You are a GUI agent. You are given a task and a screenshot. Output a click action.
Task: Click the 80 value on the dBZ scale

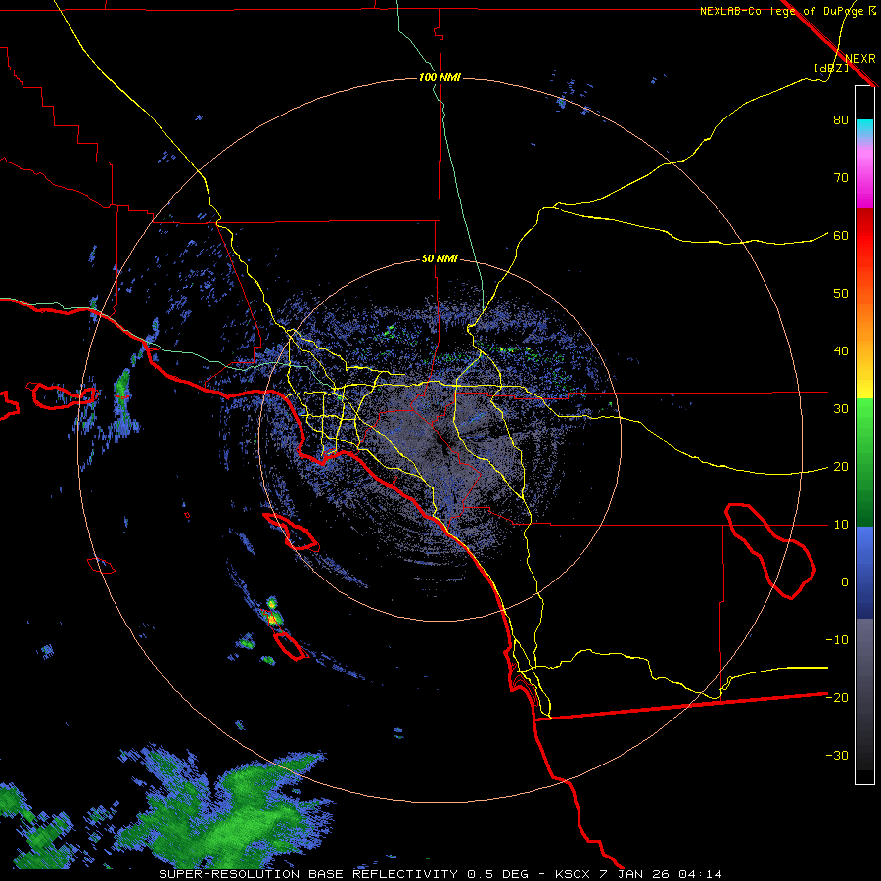pyautogui.click(x=841, y=119)
